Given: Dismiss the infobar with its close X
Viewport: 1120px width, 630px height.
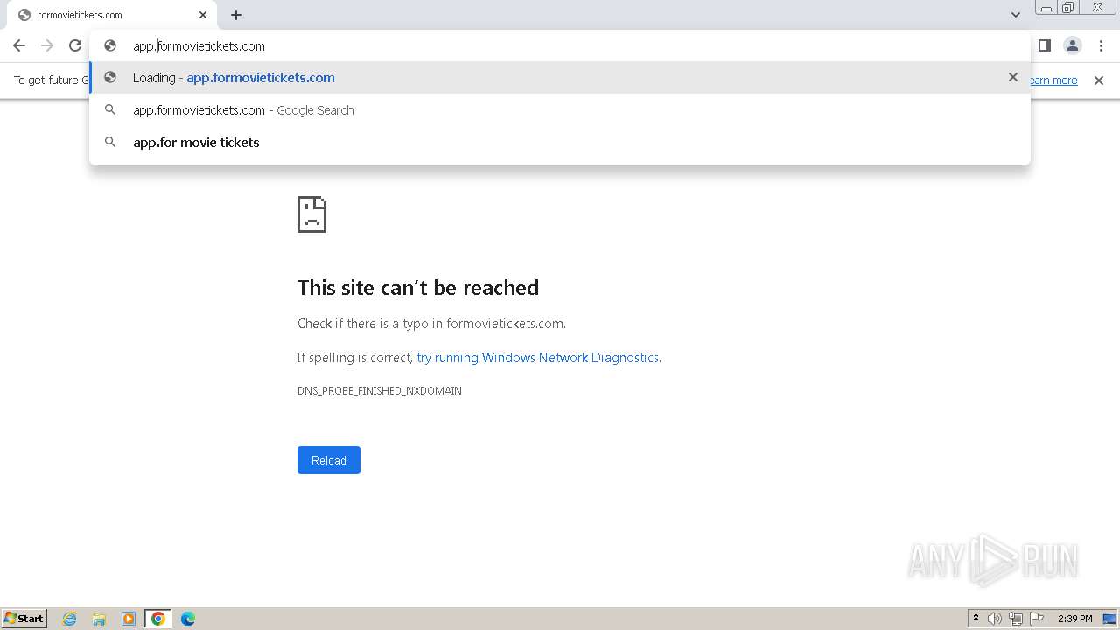Looking at the screenshot, I should click(1099, 80).
